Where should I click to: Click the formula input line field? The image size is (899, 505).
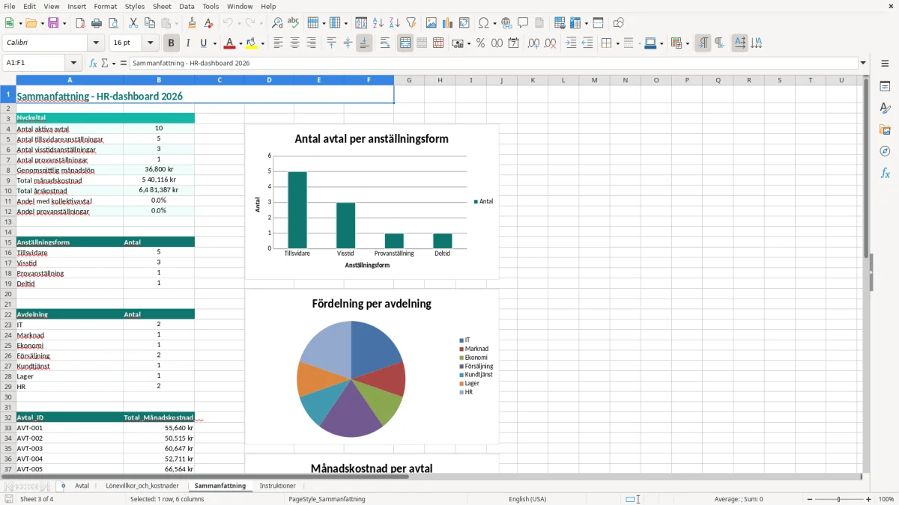[494, 63]
